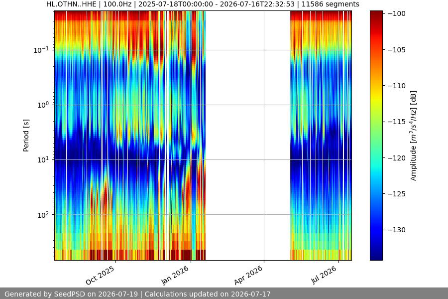Image resolution: width=448 pixels, height=299 pixels.
Task: Click the white data gap around Apr 2026
Action: coord(248,136)
